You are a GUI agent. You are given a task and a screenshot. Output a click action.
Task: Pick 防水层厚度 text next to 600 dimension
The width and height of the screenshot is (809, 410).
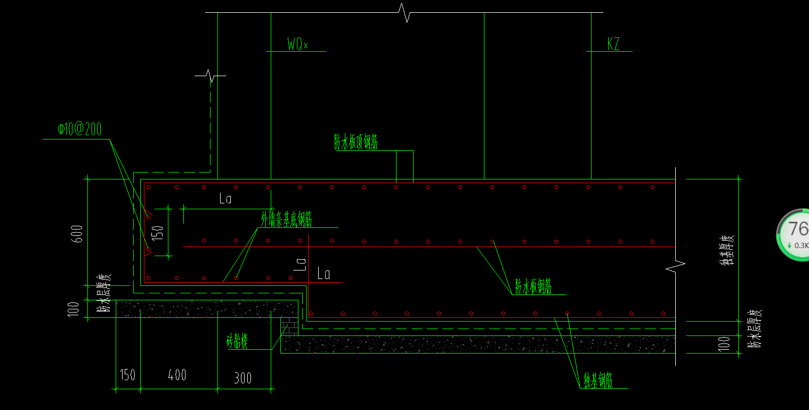(103, 294)
